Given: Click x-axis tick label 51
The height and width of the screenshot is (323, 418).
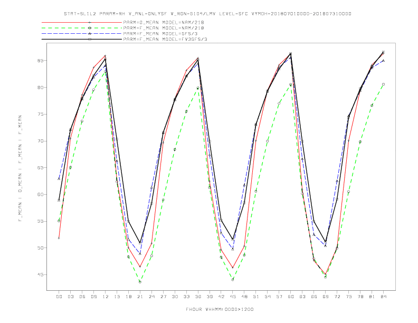Looking at the screenshot, I should (256, 297).
